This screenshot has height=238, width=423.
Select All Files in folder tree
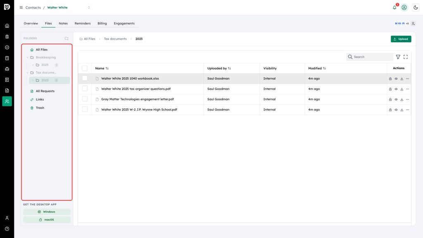[42, 50]
